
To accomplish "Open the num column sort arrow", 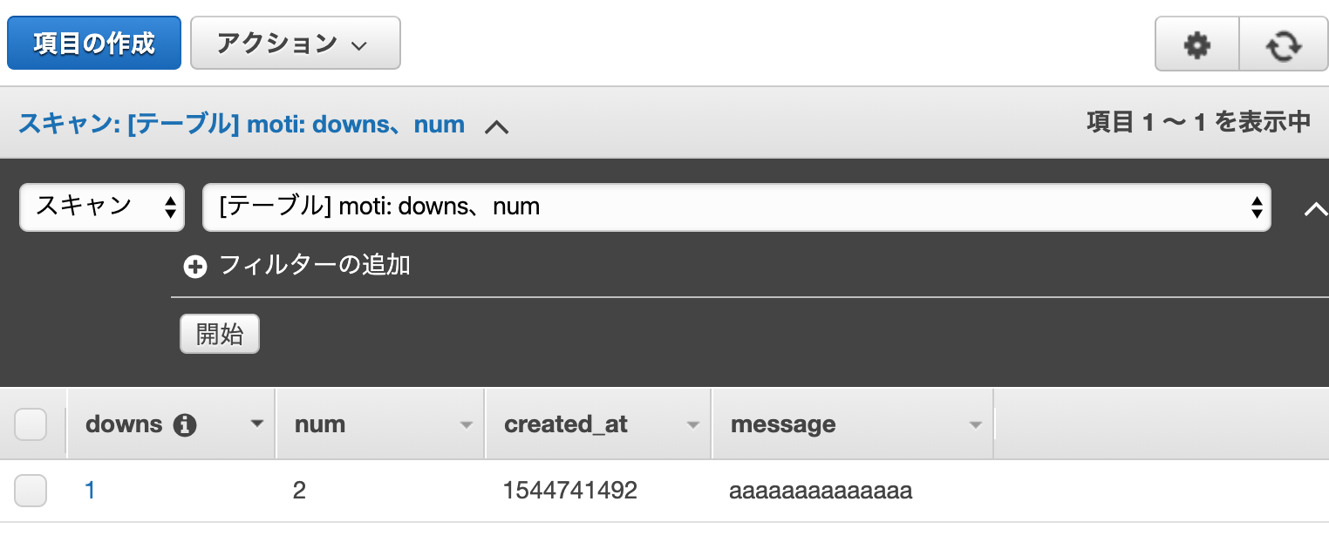I will point(467,425).
